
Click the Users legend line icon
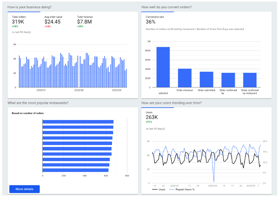tap(155, 190)
